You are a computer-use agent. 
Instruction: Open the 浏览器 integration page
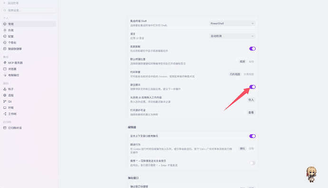29,69
